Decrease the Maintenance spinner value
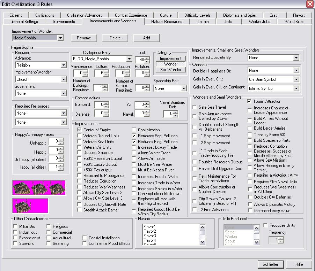315x271 pixels. (x=86, y=75)
